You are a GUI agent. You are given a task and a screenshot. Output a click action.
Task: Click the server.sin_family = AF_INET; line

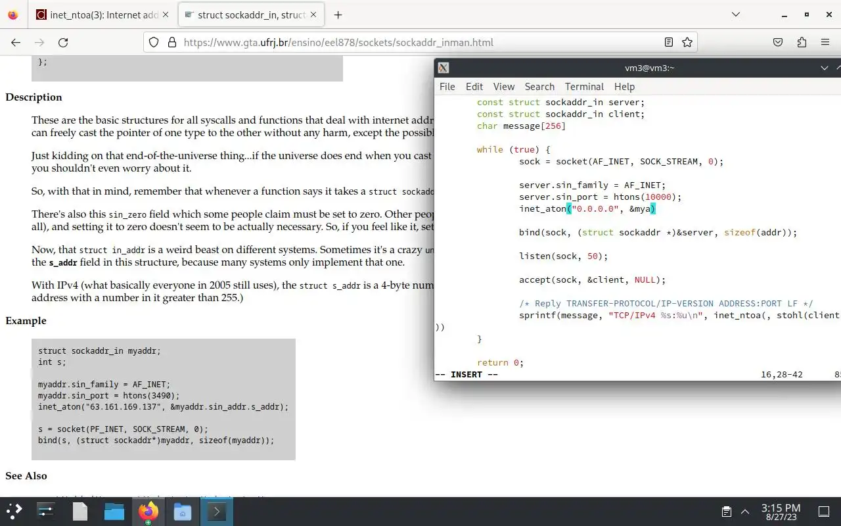pos(592,185)
